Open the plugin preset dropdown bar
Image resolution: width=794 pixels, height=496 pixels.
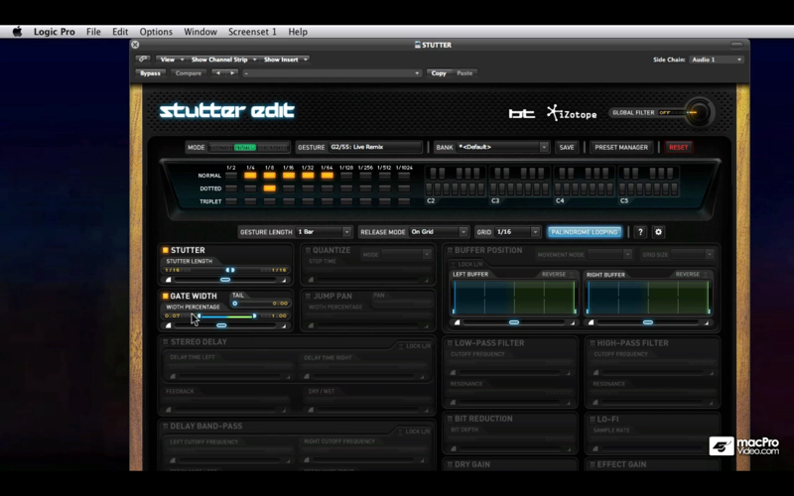tap(332, 72)
